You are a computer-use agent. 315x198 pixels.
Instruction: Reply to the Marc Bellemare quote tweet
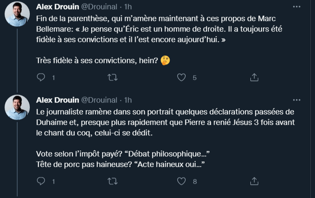(41, 77)
